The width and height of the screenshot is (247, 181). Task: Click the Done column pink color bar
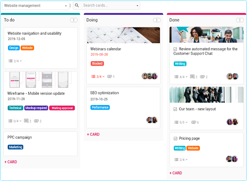206,14
